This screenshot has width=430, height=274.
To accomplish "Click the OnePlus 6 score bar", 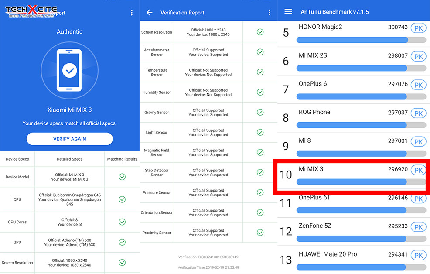I will click(361, 96).
